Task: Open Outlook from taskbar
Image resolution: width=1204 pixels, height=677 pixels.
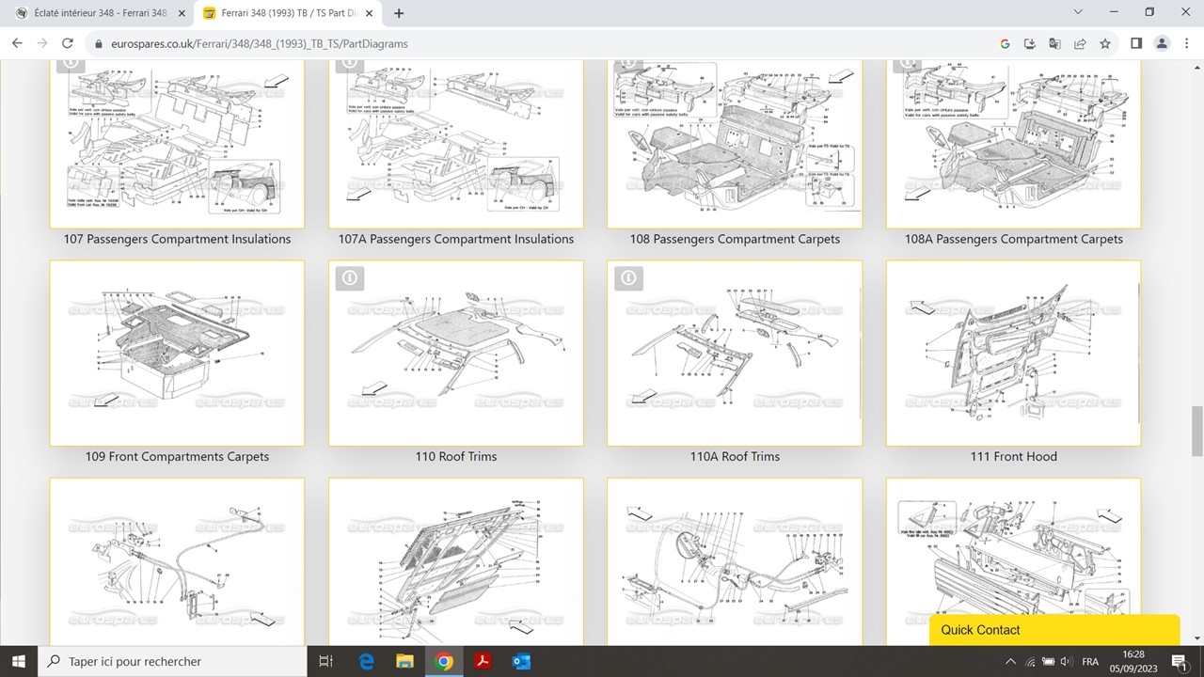Action: pyautogui.click(x=521, y=661)
